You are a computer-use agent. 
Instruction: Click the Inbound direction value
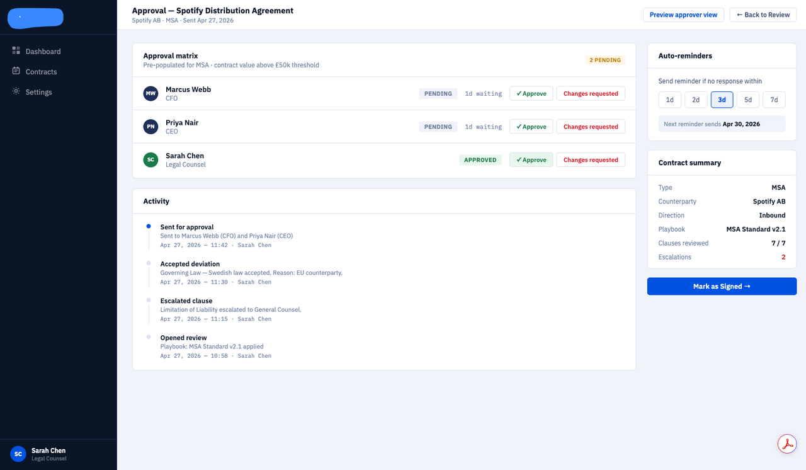tap(772, 215)
